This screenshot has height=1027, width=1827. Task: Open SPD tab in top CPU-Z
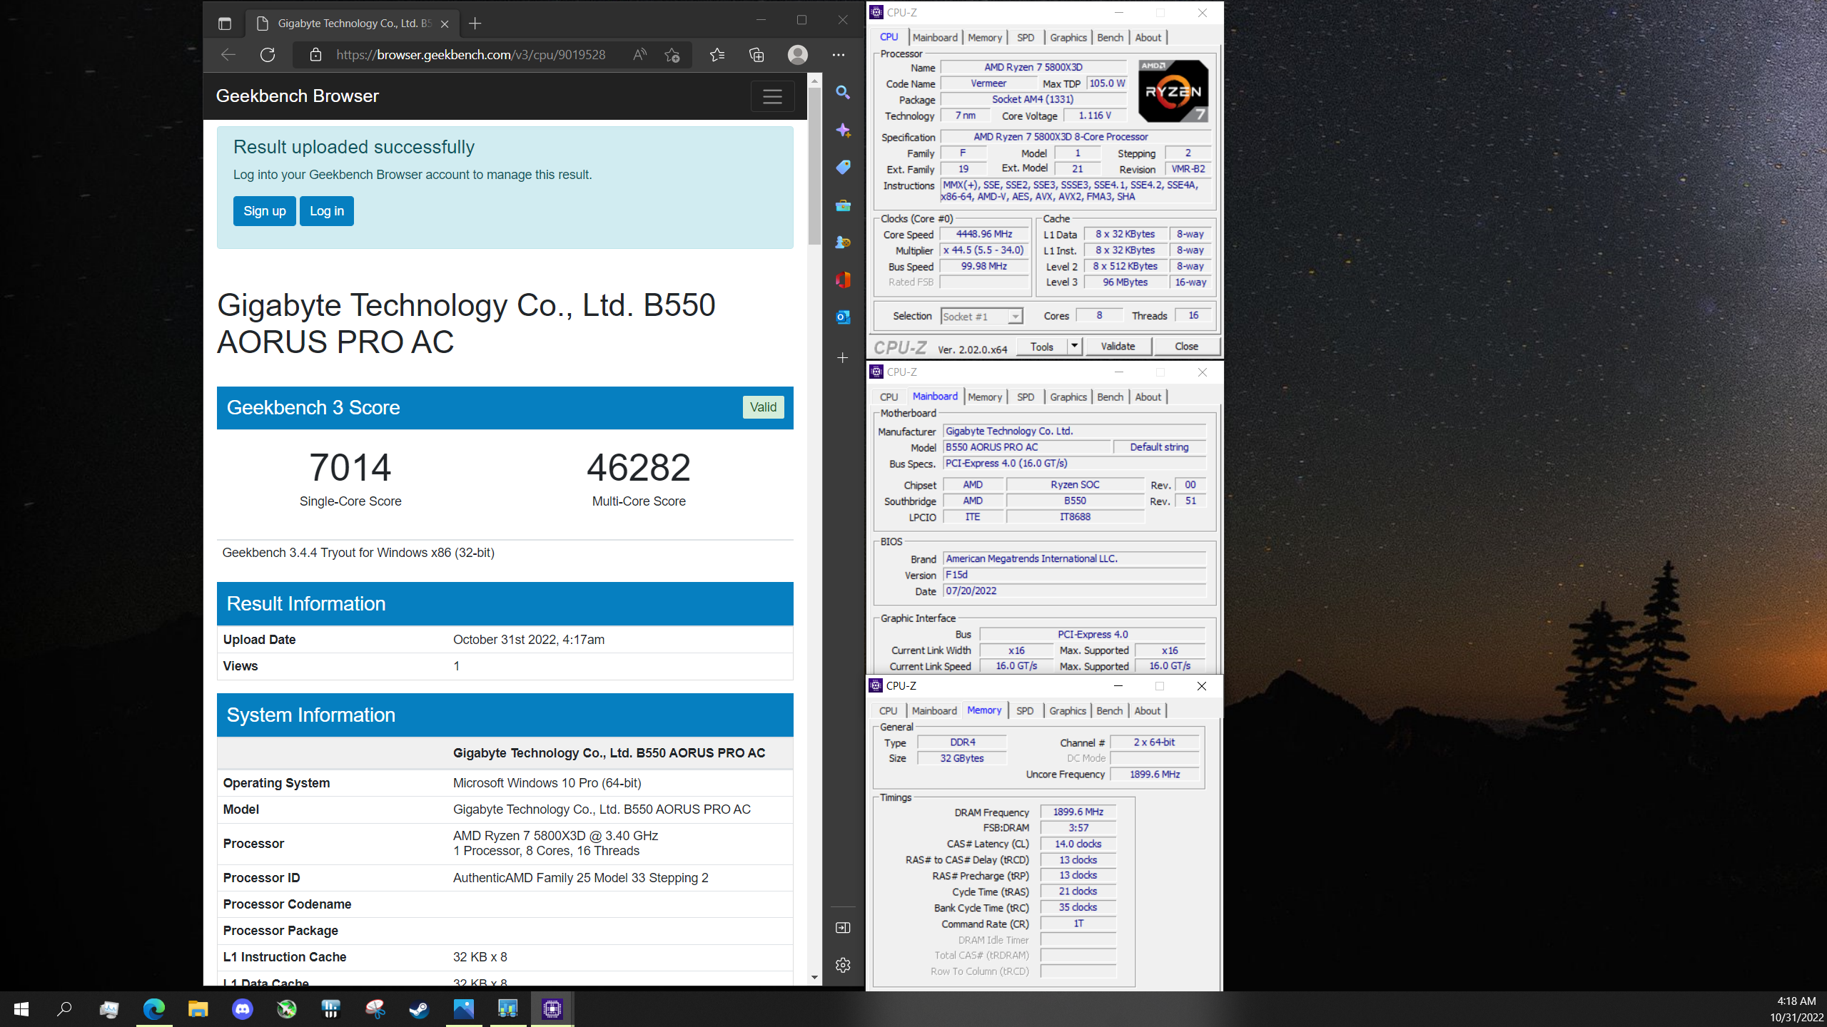(x=1026, y=38)
